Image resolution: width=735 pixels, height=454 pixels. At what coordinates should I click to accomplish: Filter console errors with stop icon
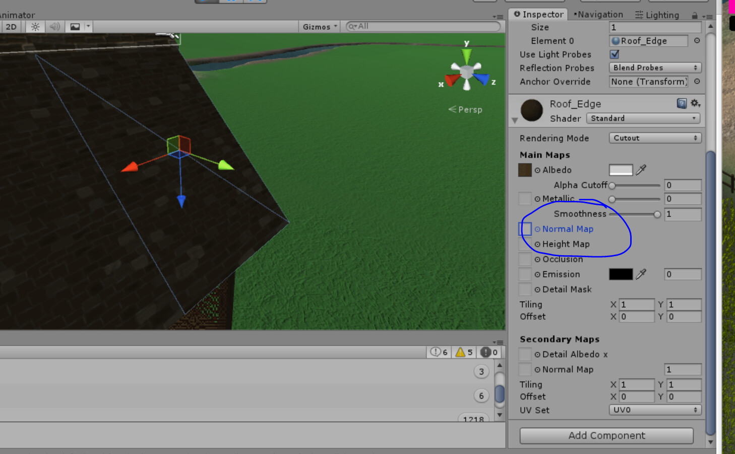pos(485,352)
